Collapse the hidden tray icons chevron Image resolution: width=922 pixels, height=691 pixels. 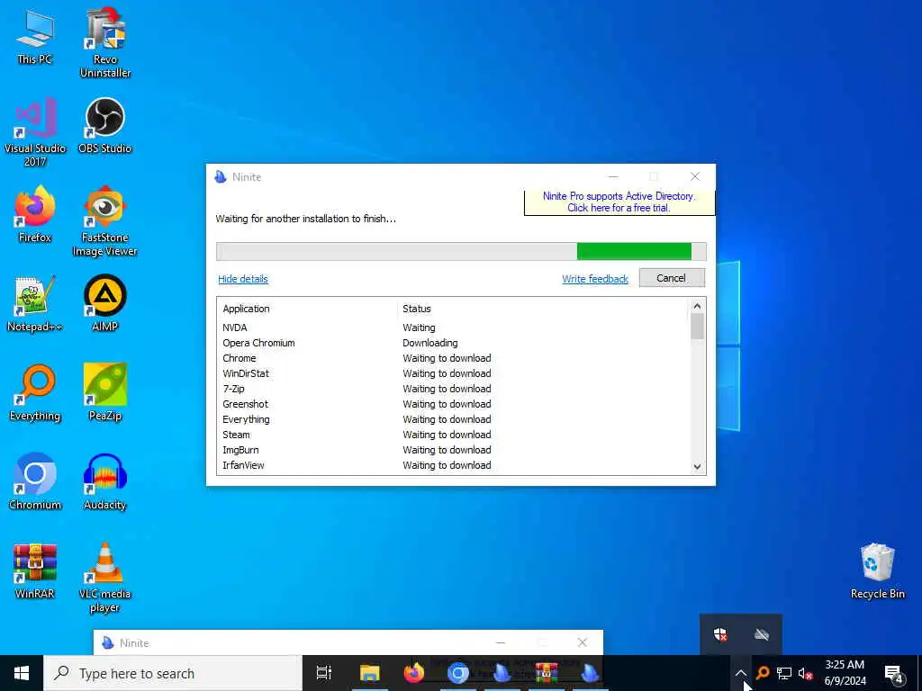[x=740, y=673]
